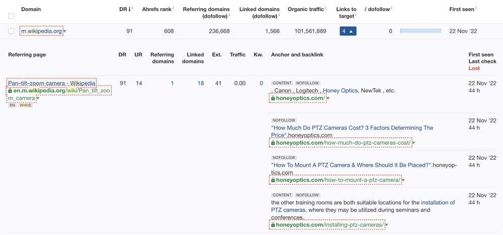Viewport: 503px width, 235px height.
Task: Click lock icon beside how-to-mount-a-ptz-camera URL
Action: [x=273, y=180]
